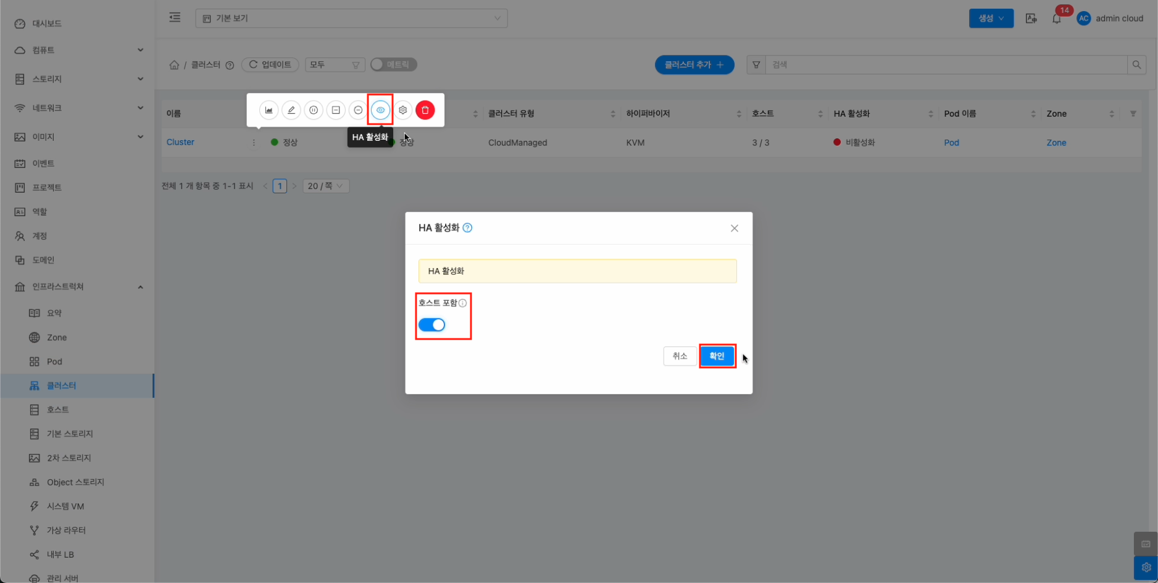Image resolution: width=1158 pixels, height=583 pixels.
Task: Close the HA 활성화 dialog
Action: coord(735,229)
